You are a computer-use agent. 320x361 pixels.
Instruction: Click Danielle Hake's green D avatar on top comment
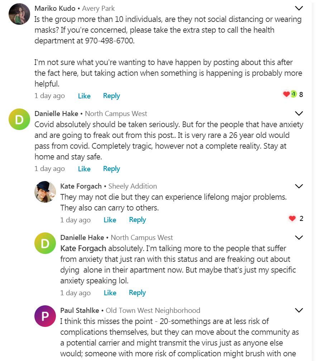point(19,119)
